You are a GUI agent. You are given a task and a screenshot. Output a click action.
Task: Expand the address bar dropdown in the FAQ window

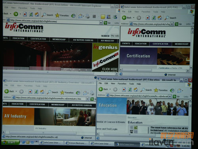172,24
